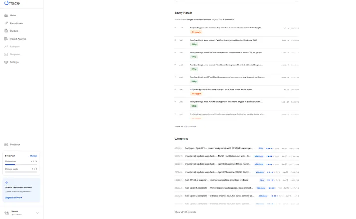The height and width of the screenshot is (219, 356).
Task: Open story 'gate Aurora WebGL context' row
Action: coord(237,116)
